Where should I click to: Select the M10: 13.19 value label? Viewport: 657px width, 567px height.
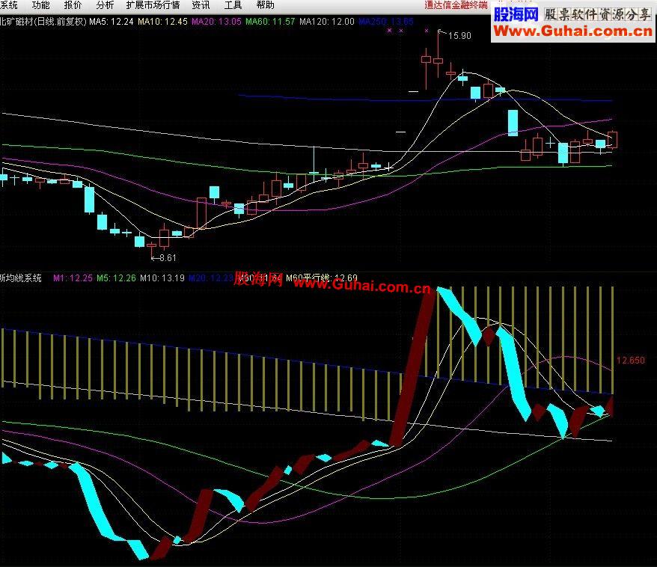162,278
